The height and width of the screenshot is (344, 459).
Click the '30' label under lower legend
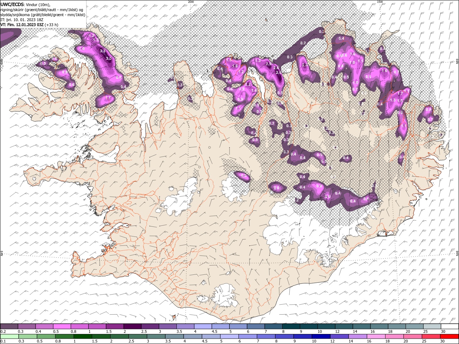coord(443,341)
